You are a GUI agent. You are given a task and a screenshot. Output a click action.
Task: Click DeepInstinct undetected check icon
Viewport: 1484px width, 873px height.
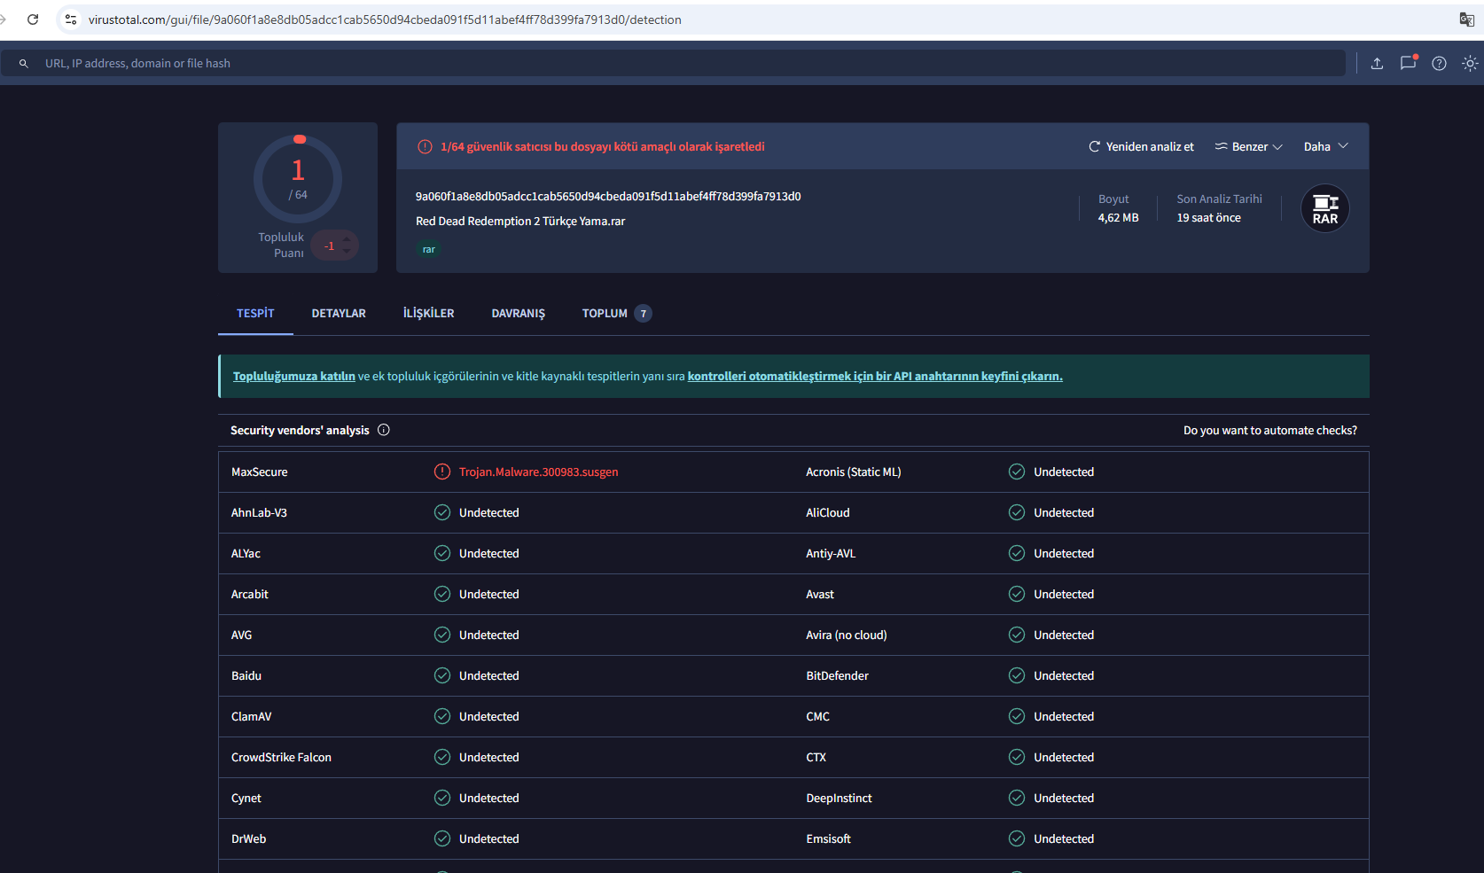(1017, 798)
